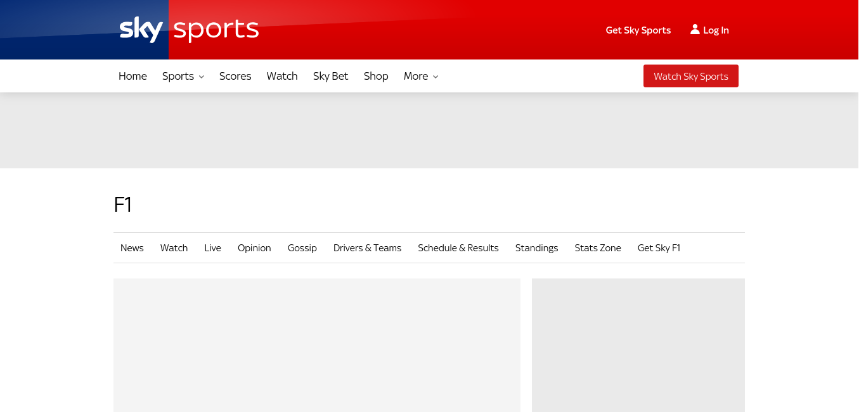The width and height of the screenshot is (866, 412).
Task: Click the user profile icon beside Log In
Action: (x=695, y=29)
